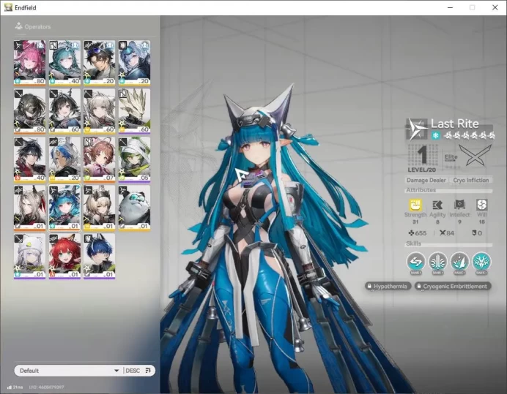Viewport: 507px width, 394px height.
Task: Click the HP cross icon beside 655
Action: (x=411, y=232)
